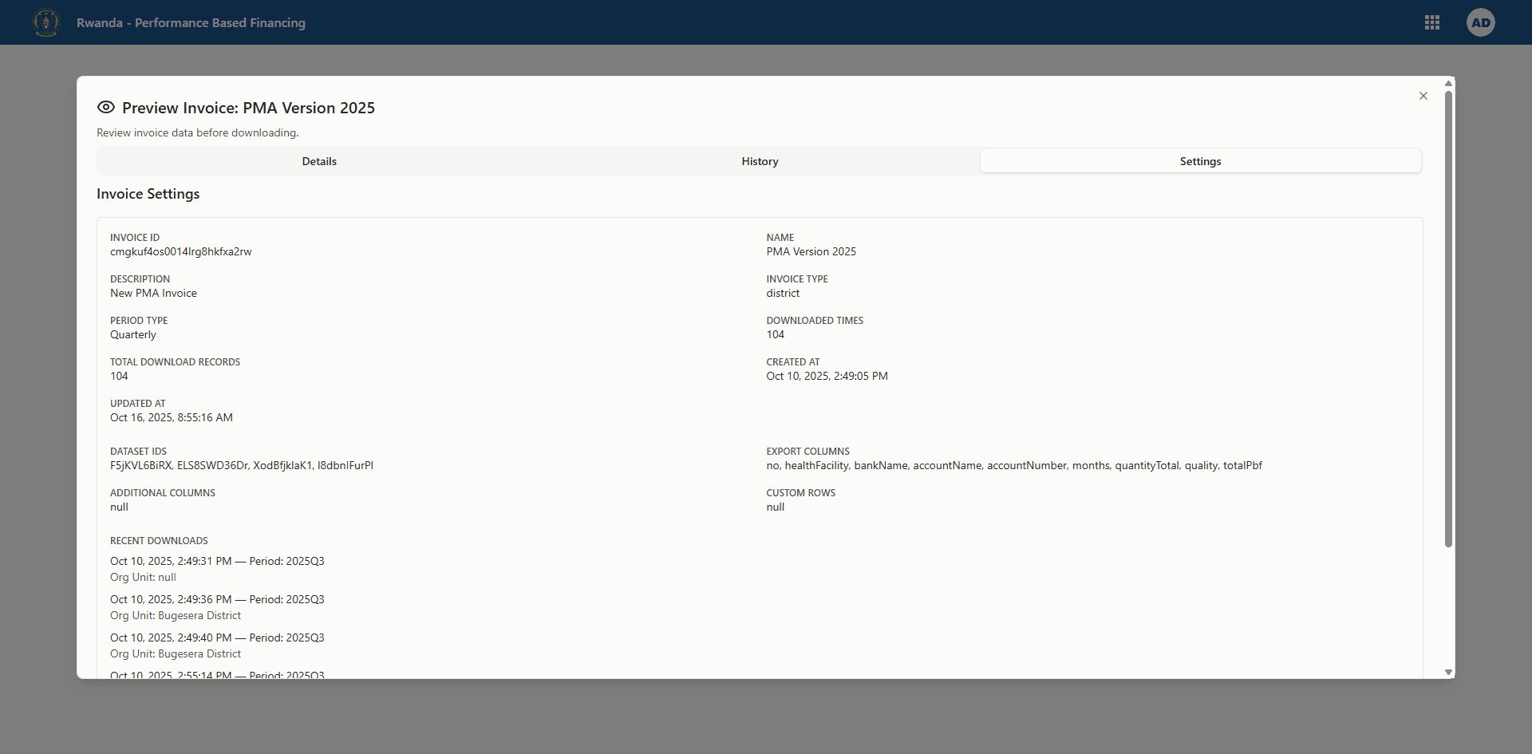1532x754 pixels.
Task: Click the scrollbar down arrow
Action: click(x=1449, y=671)
